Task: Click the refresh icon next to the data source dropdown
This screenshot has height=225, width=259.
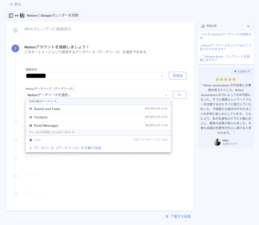Action: point(179,95)
